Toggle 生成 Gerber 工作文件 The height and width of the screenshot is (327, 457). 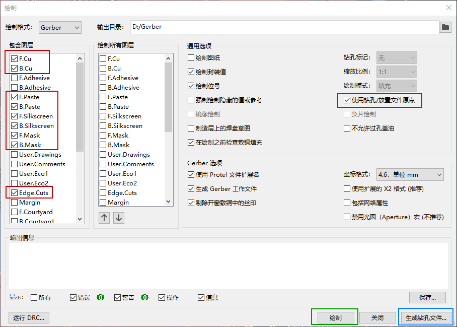(191, 189)
